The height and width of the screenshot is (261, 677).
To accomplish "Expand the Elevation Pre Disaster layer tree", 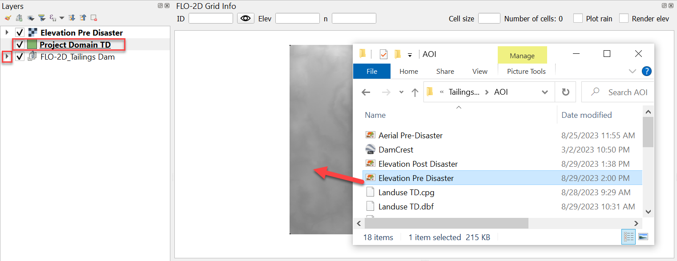I will click(7, 32).
